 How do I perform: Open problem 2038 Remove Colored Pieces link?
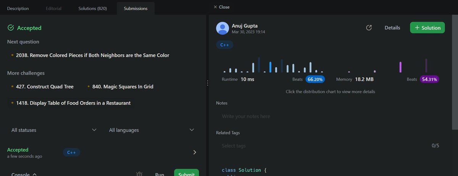click(x=93, y=55)
